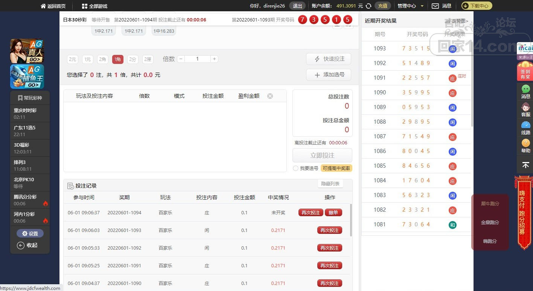
Task: Hide bet records via 隐藏列表
Action: click(330, 183)
